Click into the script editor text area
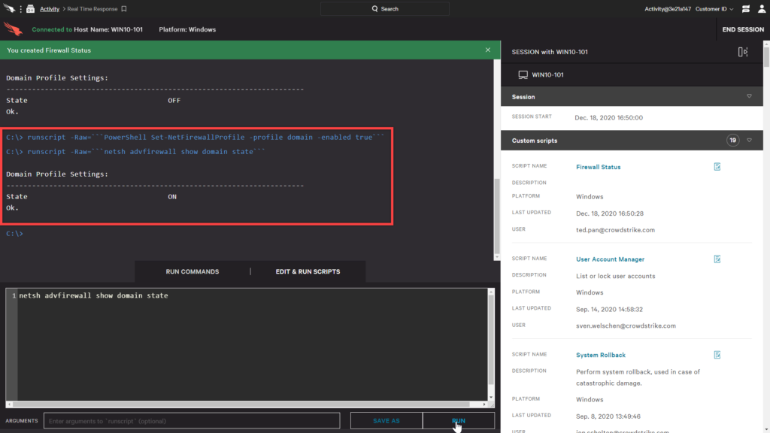770x433 pixels. click(x=253, y=344)
